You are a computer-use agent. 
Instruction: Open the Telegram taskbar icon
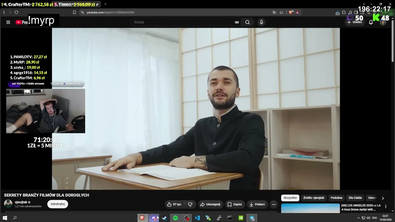coord(252,218)
